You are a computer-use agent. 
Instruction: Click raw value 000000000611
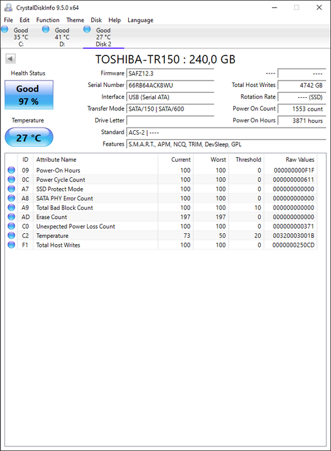(293, 180)
